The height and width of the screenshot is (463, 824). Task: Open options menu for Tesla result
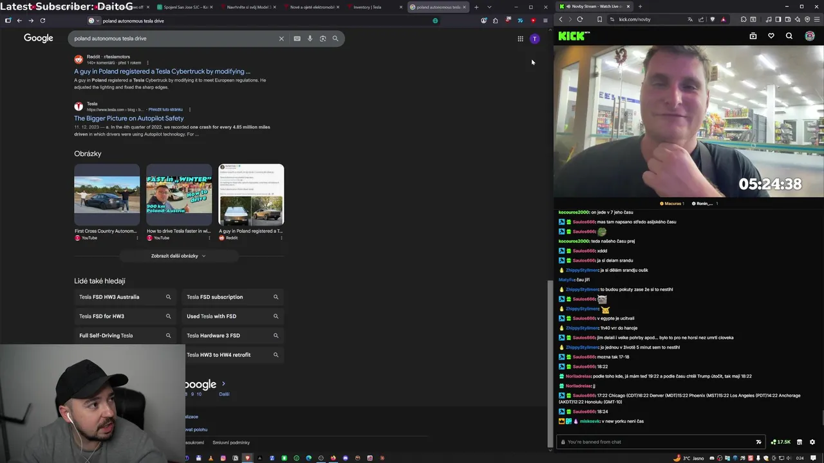(x=189, y=109)
